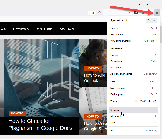Open Downloads from the menu
This screenshot has height=139, width=162.
click(x=134, y=61)
